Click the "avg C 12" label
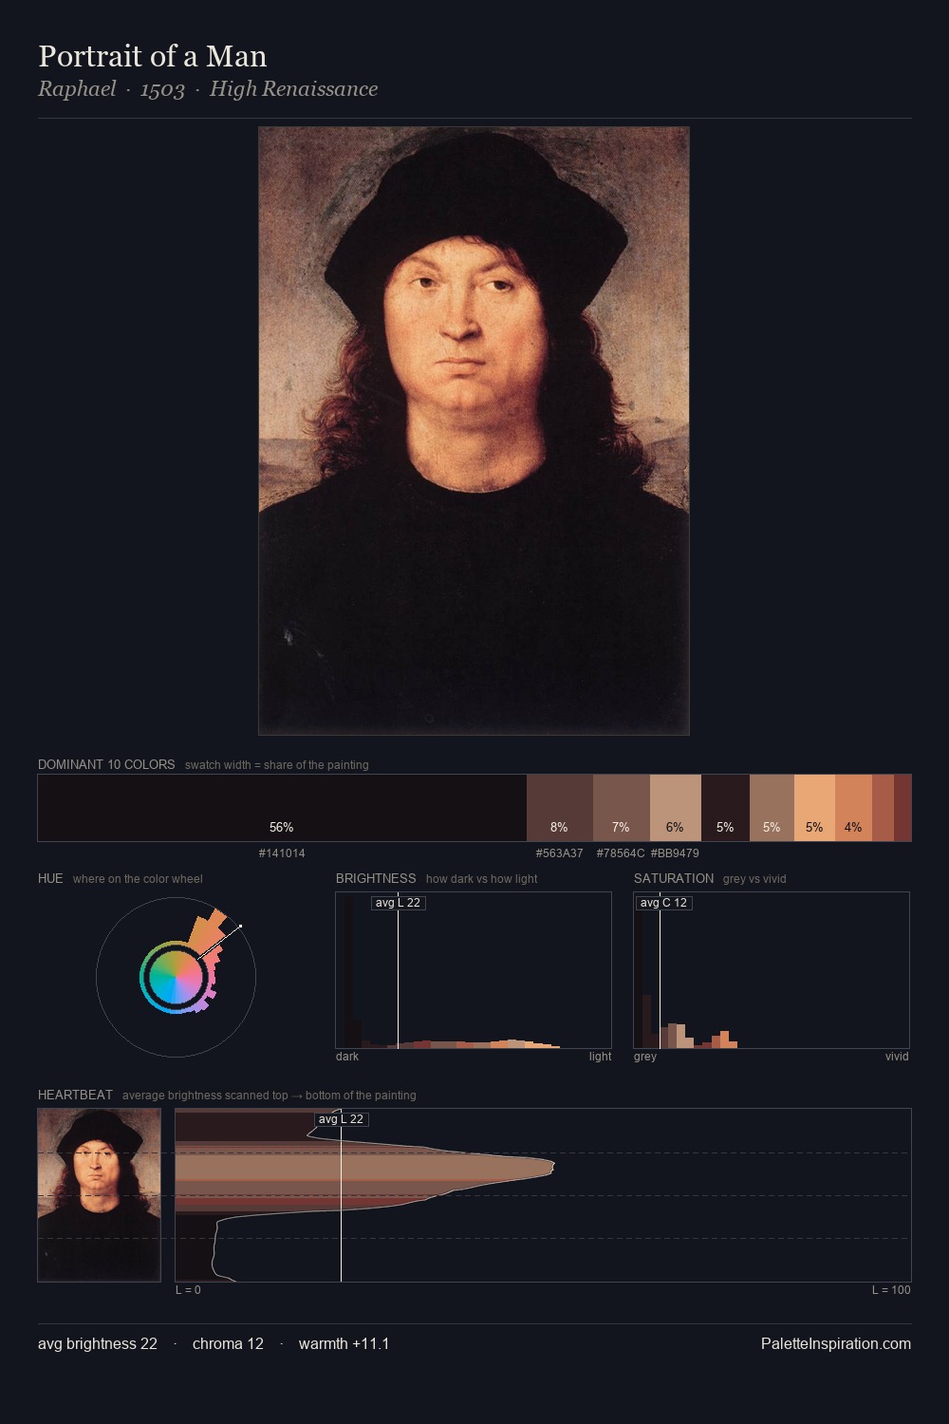This screenshot has width=949, height=1424. [663, 903]
